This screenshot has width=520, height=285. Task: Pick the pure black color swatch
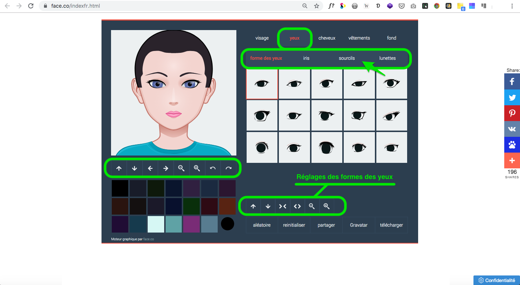pos(120,188)
